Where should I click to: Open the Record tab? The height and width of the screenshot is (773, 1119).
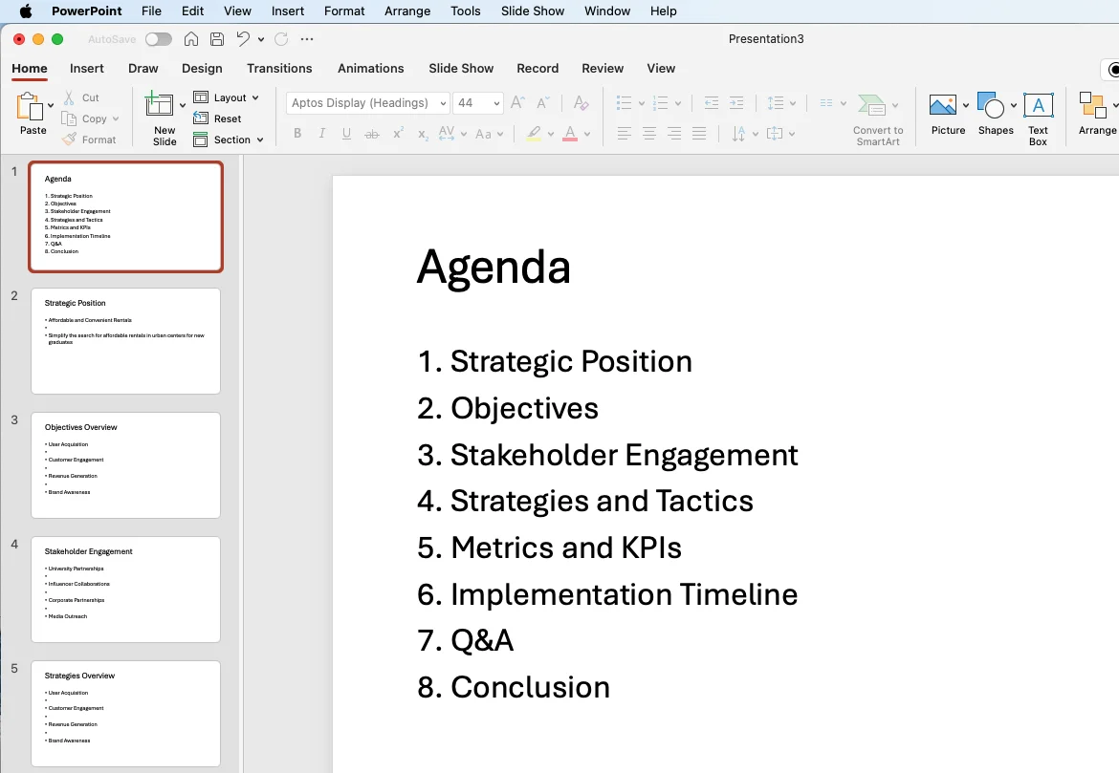[538, 69]
